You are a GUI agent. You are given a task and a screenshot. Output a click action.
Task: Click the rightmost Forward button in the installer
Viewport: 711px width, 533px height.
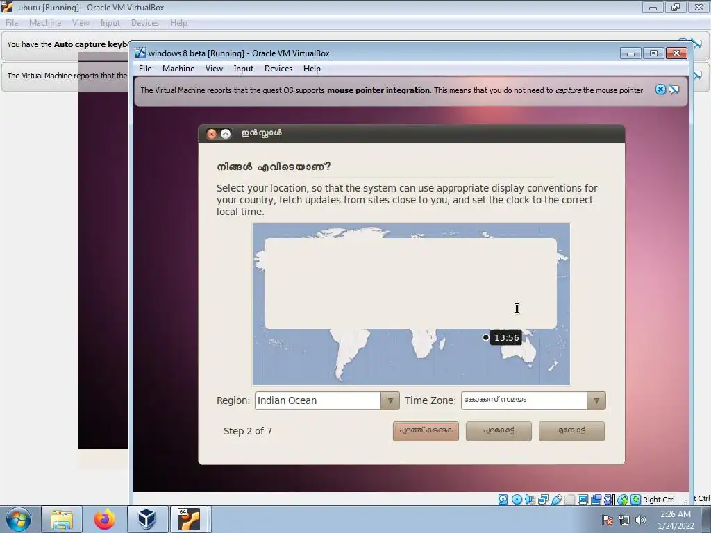tap(572, 431)
